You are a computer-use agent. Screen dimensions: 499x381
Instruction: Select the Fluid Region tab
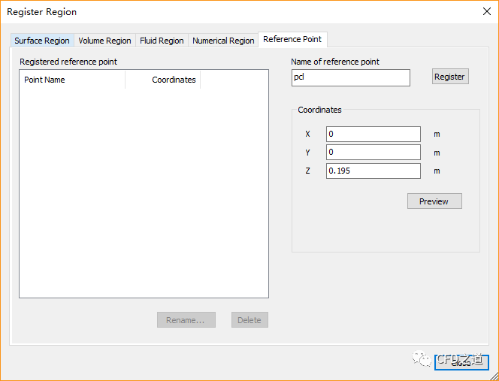[162, 41]
